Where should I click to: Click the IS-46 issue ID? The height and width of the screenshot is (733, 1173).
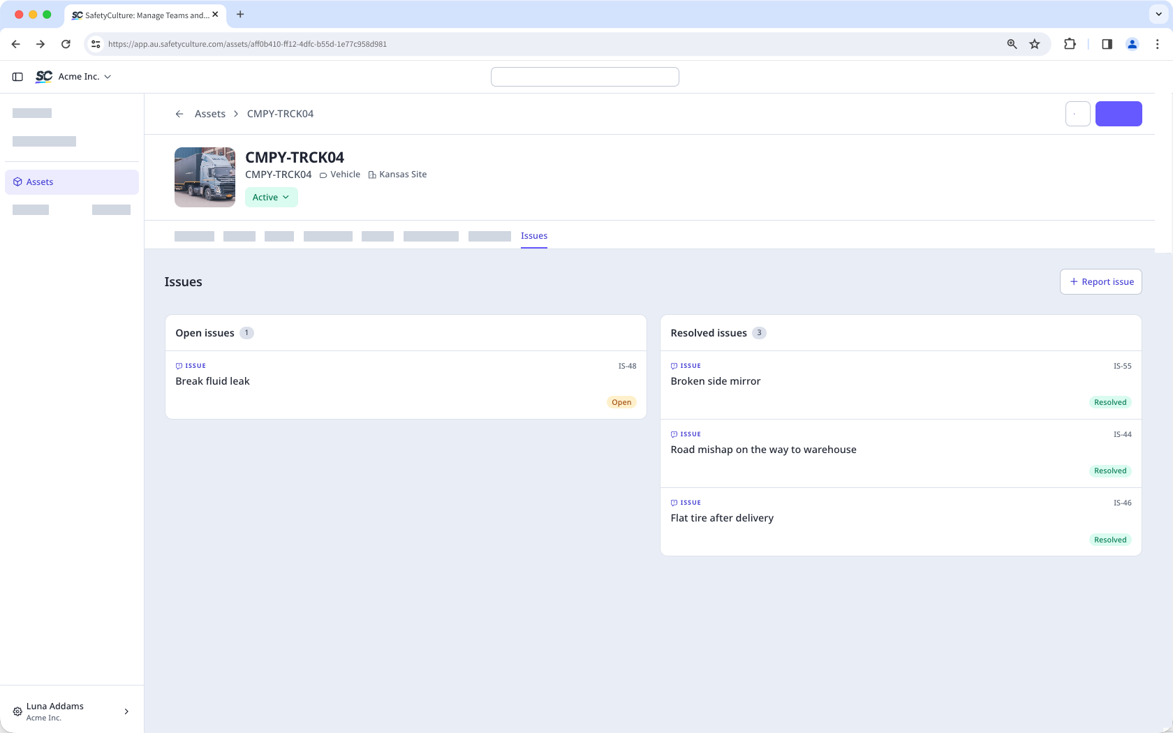1122,503
